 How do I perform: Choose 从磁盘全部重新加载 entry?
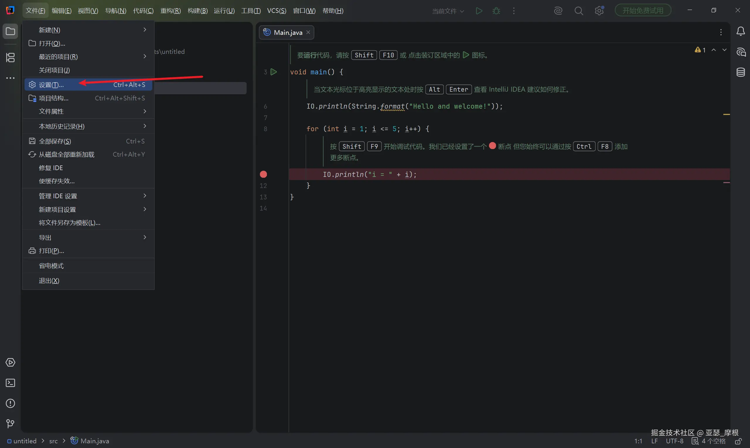click(x=88, y=154)
